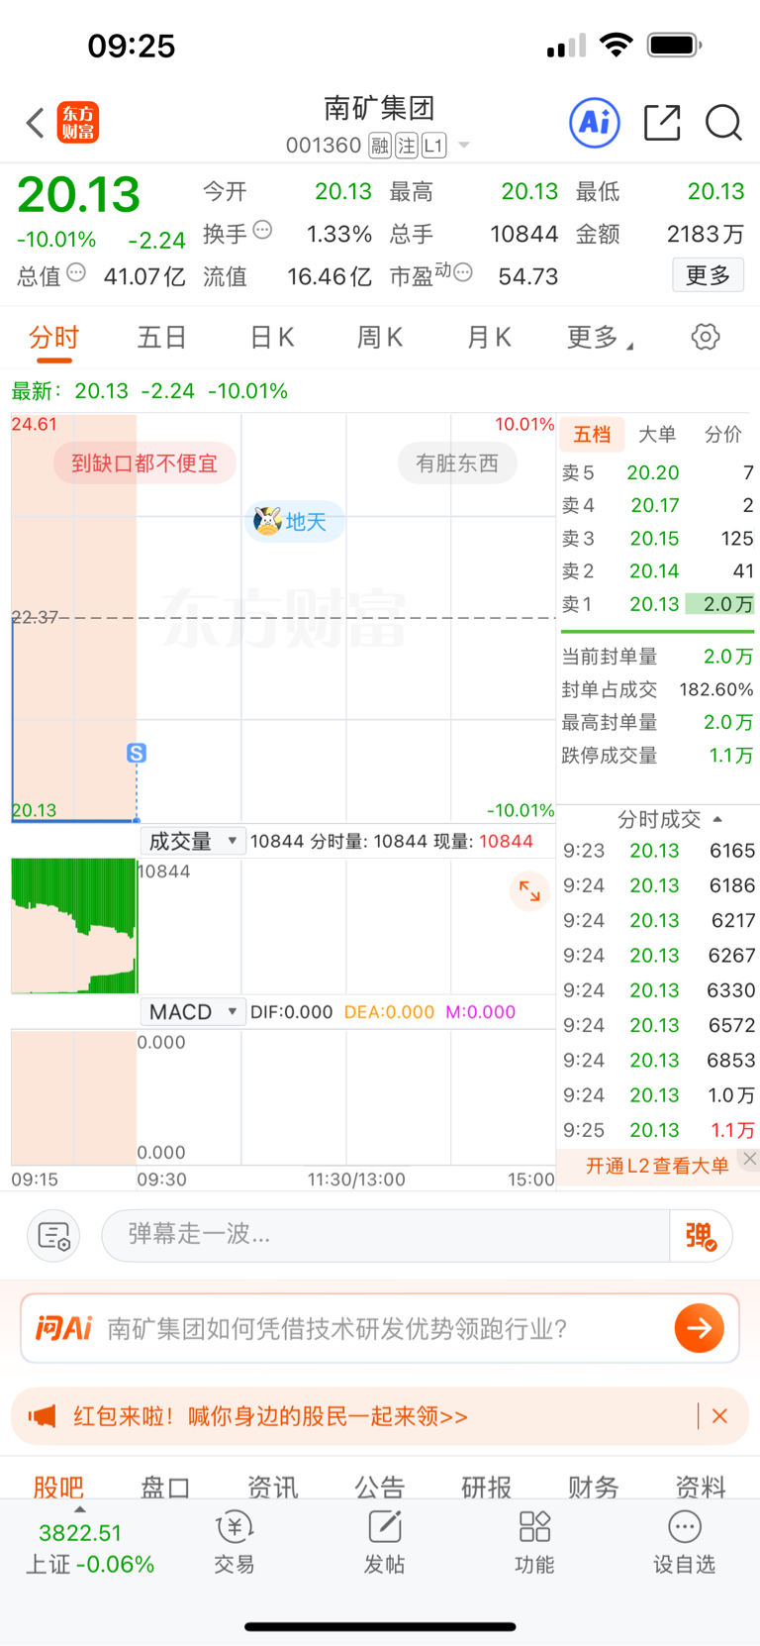
Task: Switch to the 大单 tab
Action: 657,434
